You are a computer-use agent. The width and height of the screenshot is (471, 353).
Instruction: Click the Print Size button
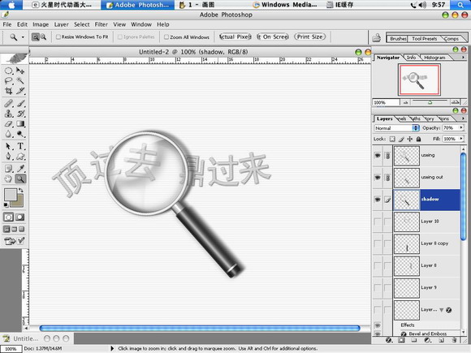(x=309, y=37)
